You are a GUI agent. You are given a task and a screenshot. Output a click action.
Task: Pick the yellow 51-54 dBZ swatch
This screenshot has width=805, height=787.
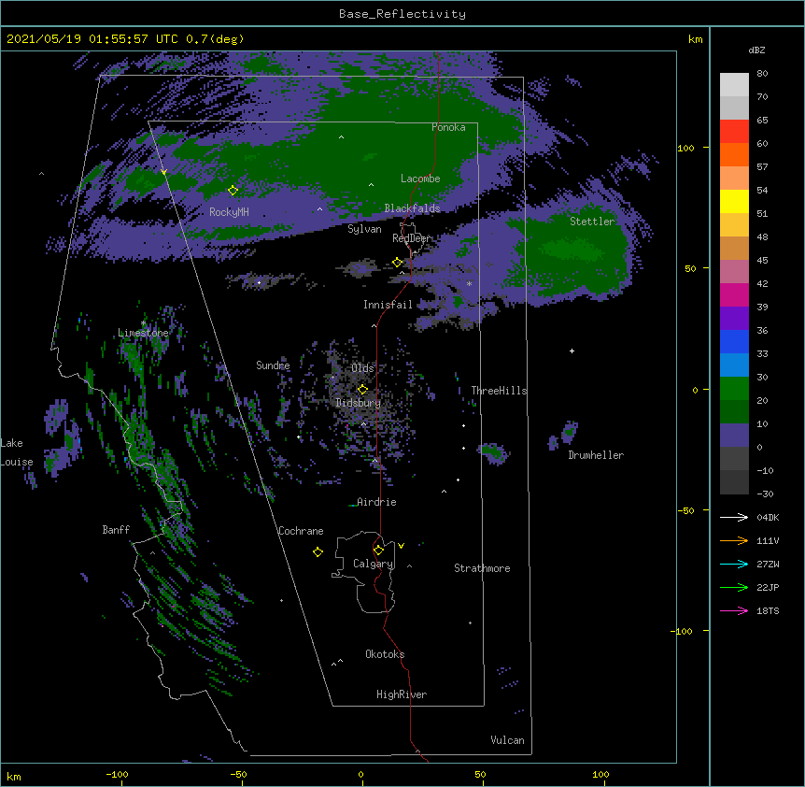pyautogui.click(x=734, y=201)
